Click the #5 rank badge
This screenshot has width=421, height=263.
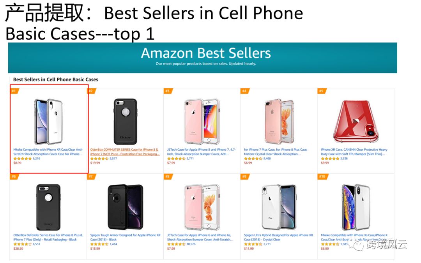pyautogui.click(x=322, y=91)
